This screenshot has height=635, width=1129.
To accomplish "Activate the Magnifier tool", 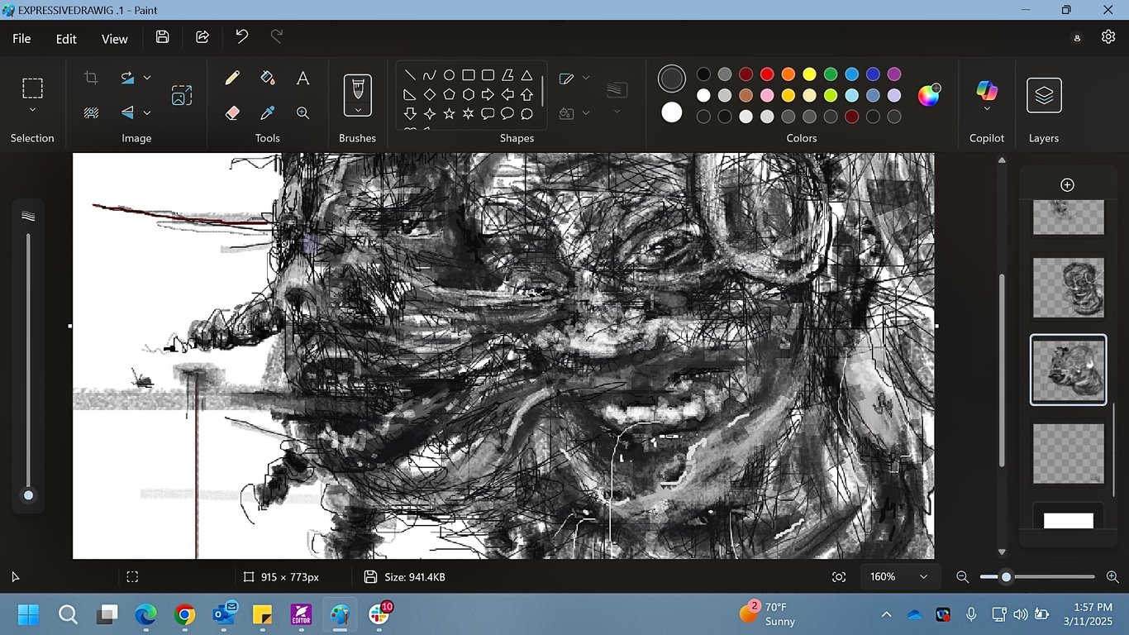I will coord(303,112).
